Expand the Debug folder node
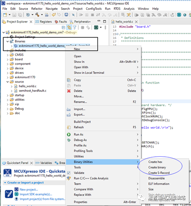The width and height of the screenshot is (191, 206). tap(7, 109)
